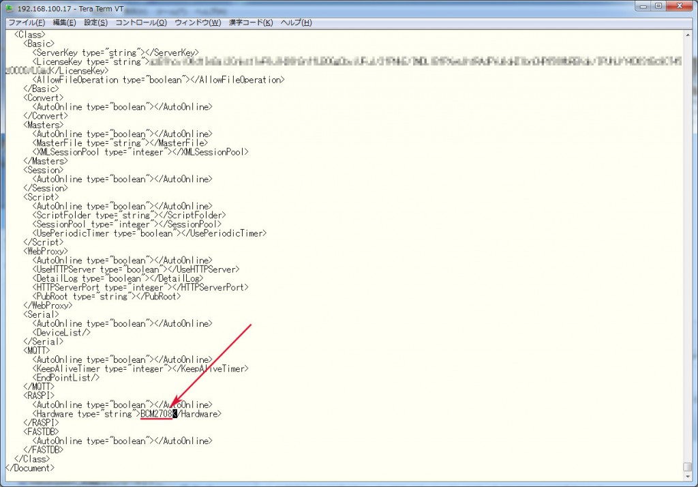Open the ウィンドウ(W) menu
The height and width of the screenshot is (487, 698).
coord(198,23)
